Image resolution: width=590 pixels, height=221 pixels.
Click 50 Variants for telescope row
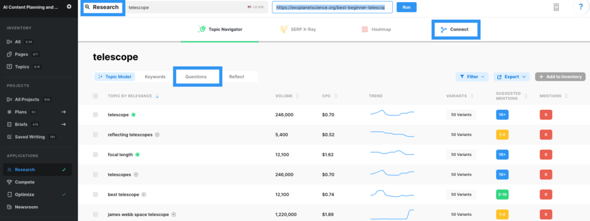[x=462, y=115]
